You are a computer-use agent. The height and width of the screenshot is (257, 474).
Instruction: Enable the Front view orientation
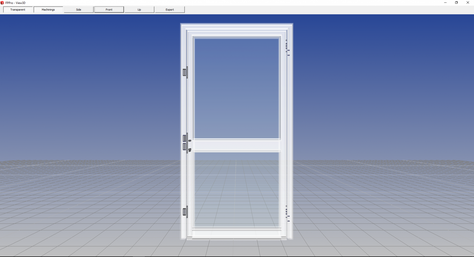click(x=109, y=9)
